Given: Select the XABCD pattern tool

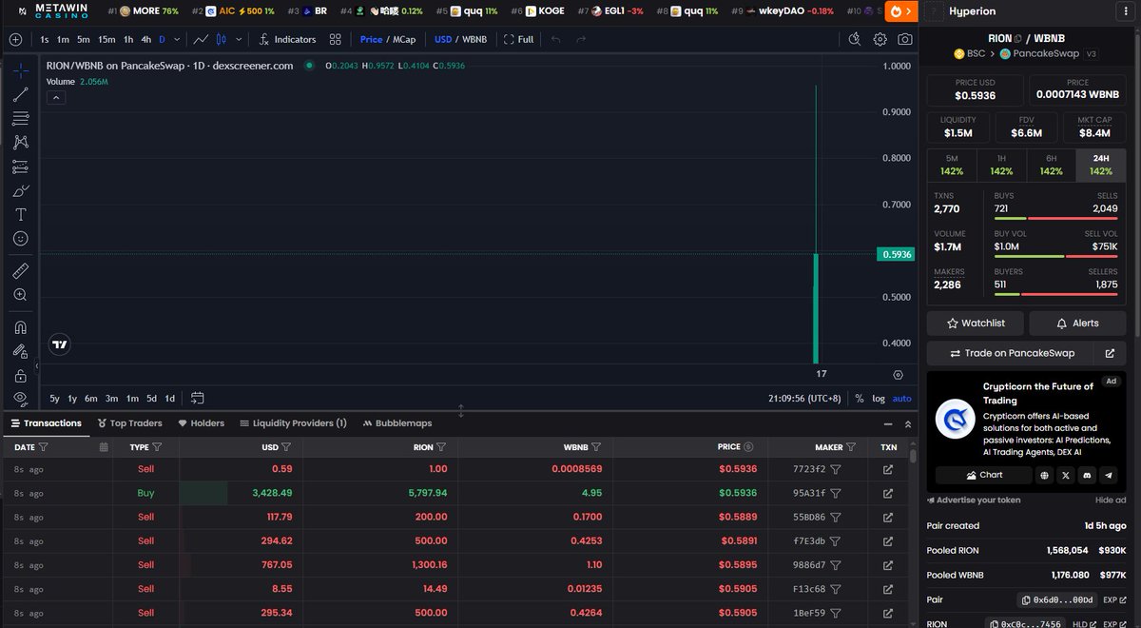Looking at the screenshot, I should point(20,142).
